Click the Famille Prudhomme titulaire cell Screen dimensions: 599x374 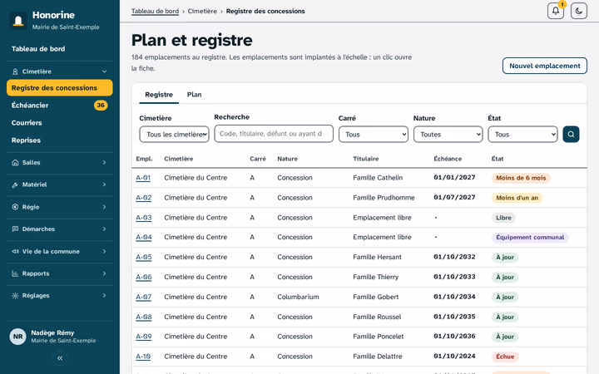point(384,198)
